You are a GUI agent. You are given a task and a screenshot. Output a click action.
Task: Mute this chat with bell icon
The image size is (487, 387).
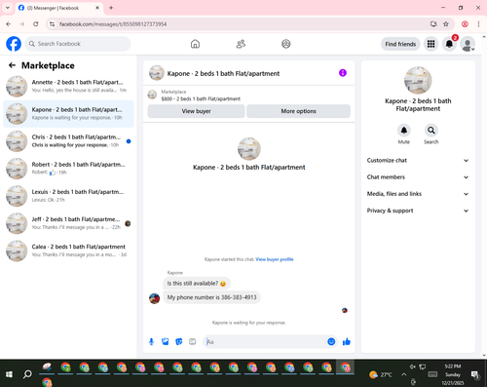[404, 131]
